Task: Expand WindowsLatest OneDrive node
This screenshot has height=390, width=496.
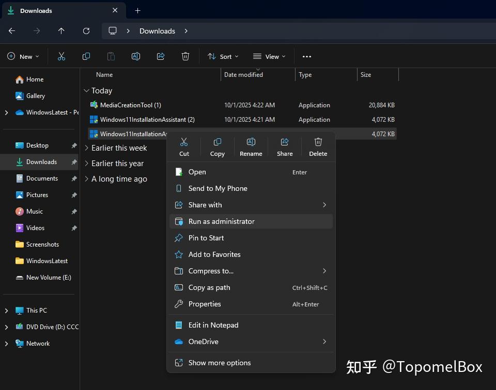Action: (6, 112)
